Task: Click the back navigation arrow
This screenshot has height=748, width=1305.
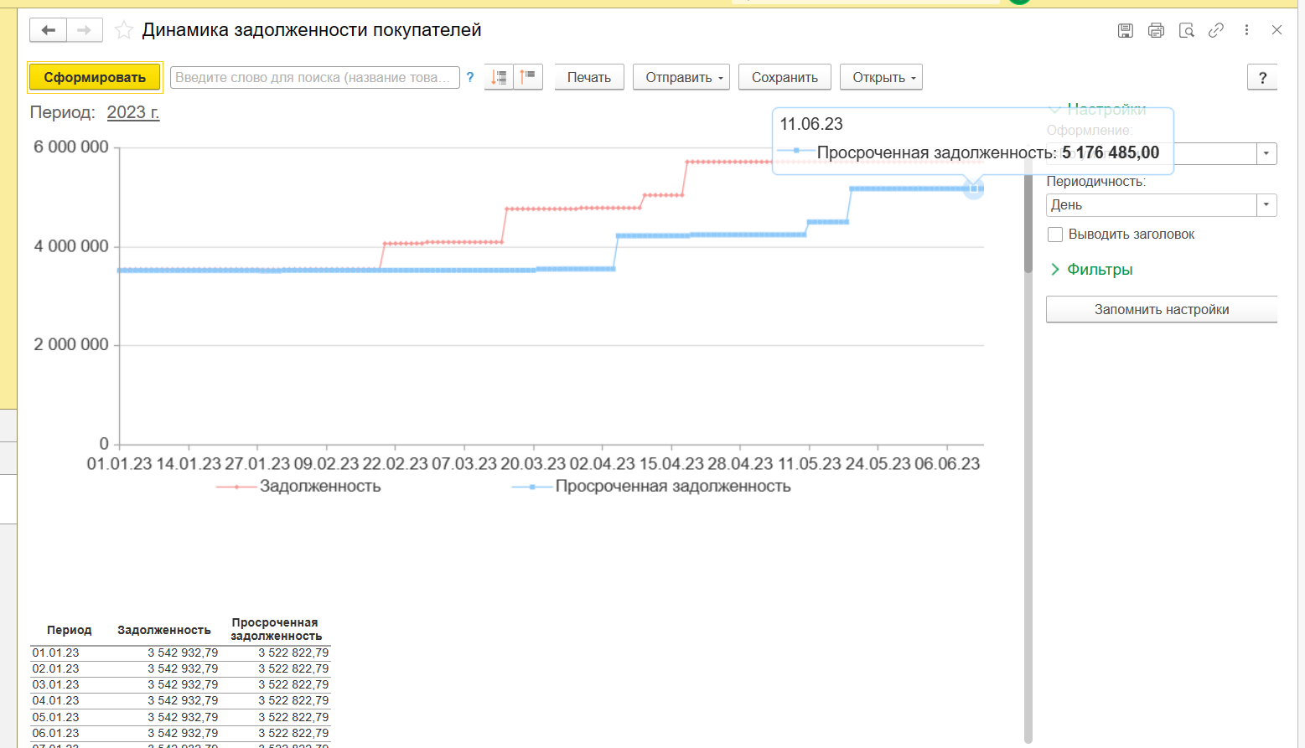Action: (x=49, y=30)
